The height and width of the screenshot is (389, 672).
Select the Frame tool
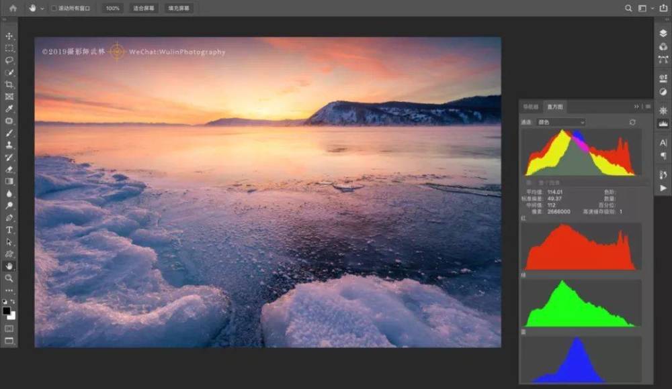click(9, 97)
